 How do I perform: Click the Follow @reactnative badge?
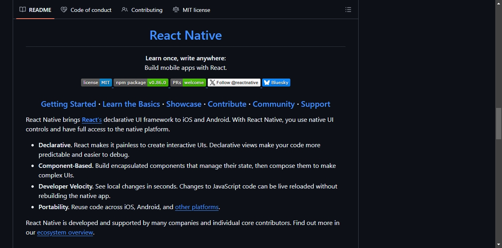234,83
